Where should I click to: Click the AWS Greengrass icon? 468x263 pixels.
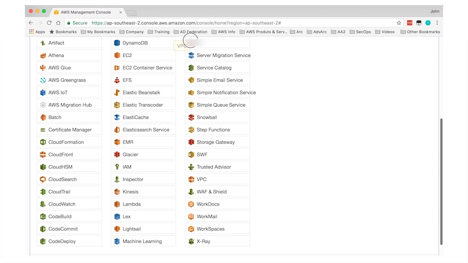[x=43, y=80]
